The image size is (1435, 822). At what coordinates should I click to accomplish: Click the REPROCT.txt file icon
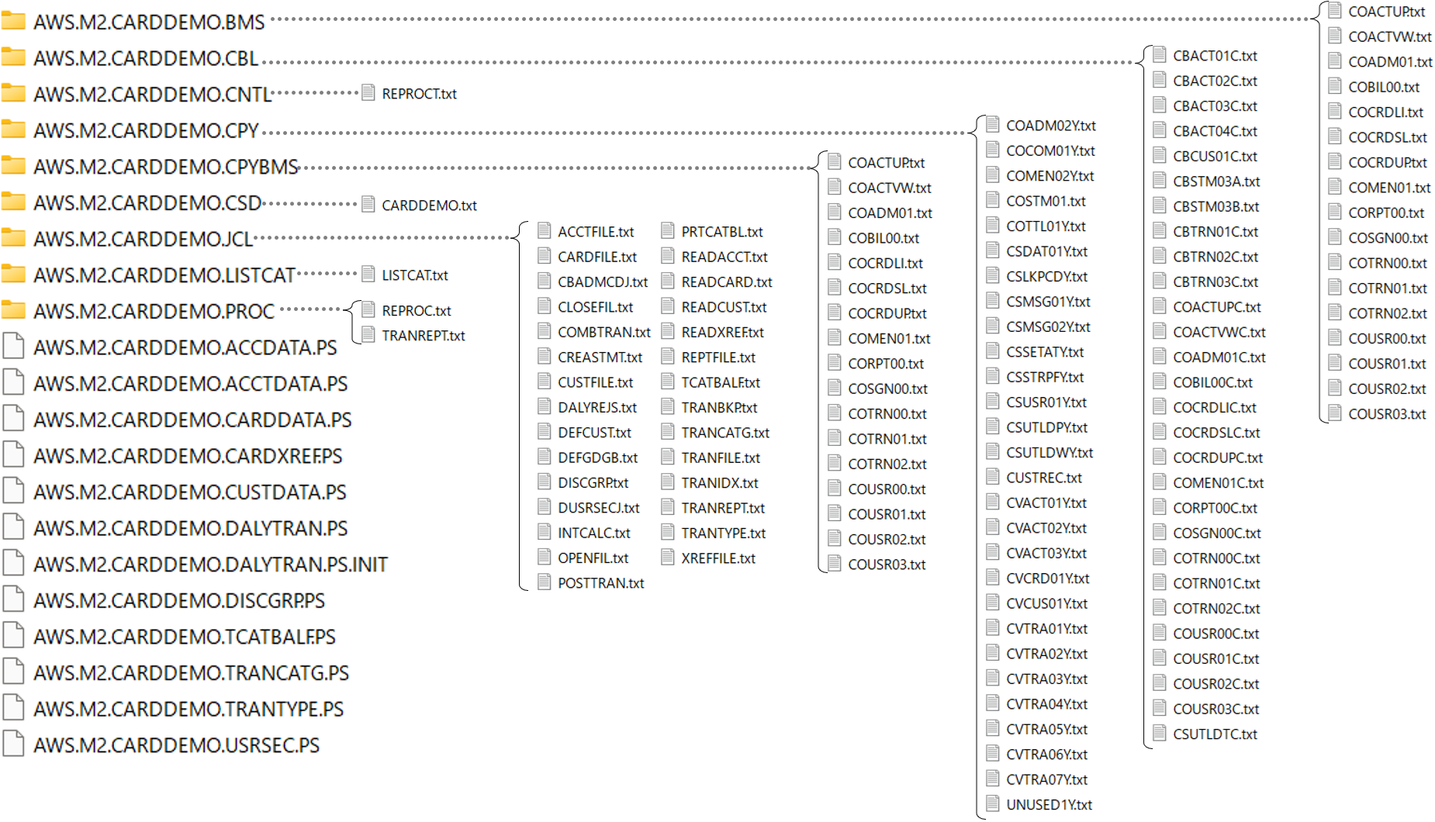(368, 93)
